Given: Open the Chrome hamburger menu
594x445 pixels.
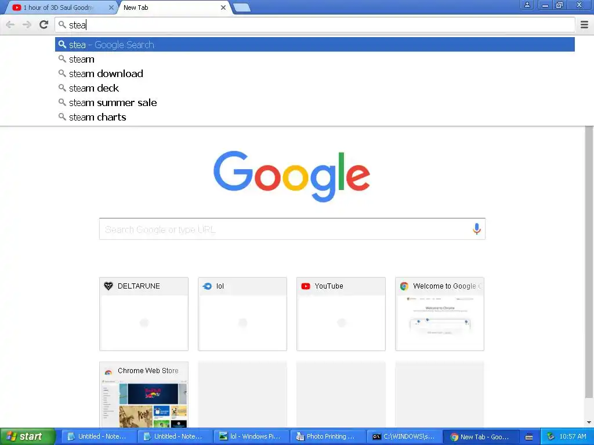Looking at the screenshot, I should pyautogui.click(x=585, y=25).
